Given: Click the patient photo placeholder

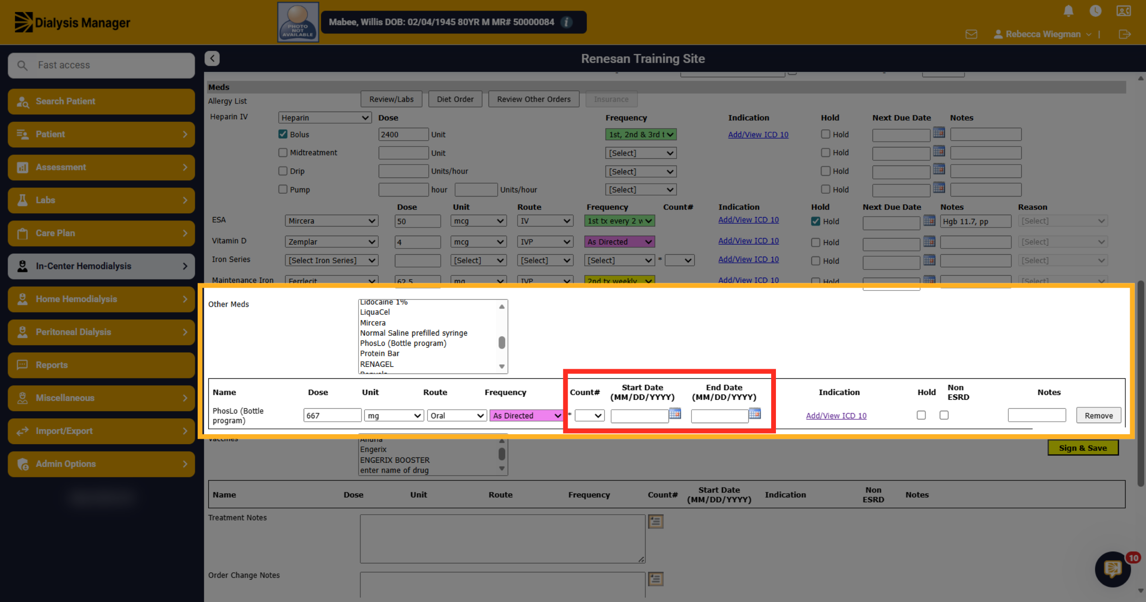Looking at the screenshot, I should click(298, 22).
